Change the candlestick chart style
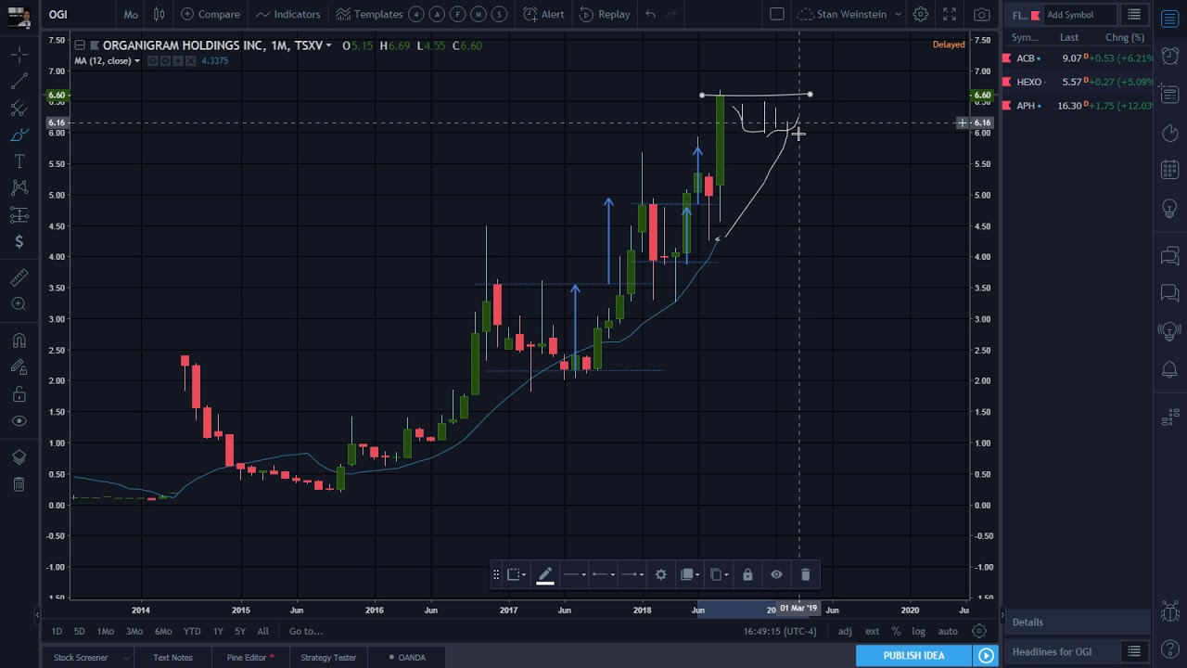The height and width of the screenshot is (668, 1187). click(159, 14)
